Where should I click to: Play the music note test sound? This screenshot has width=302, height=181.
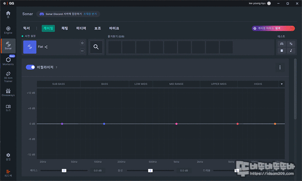point(291,50)
